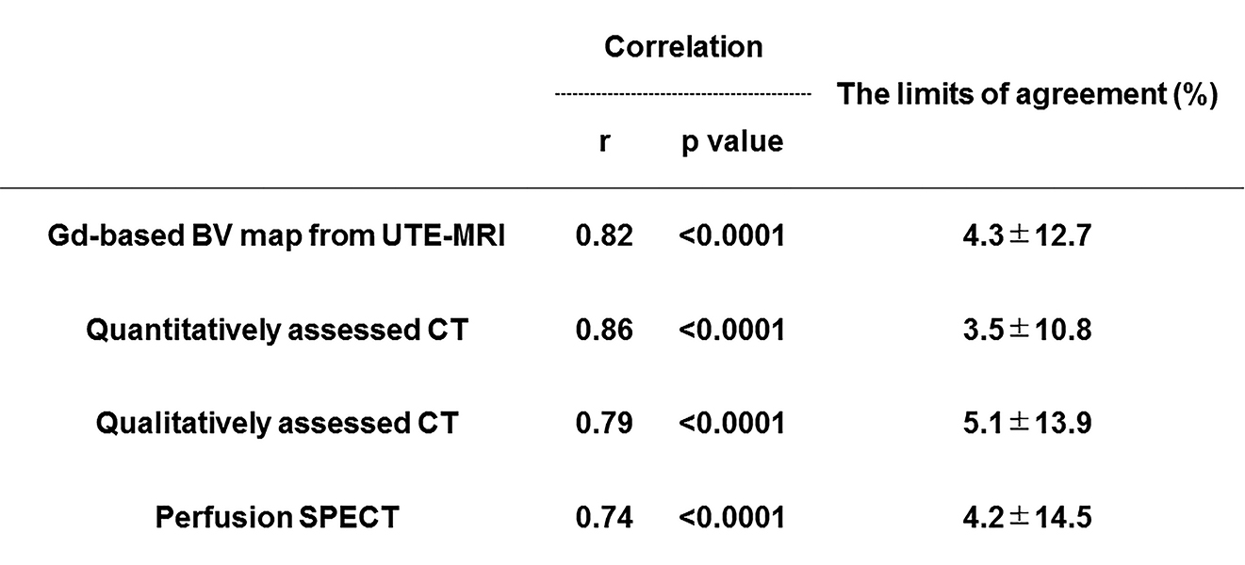Click the Gd-based BV map from UTE-MRI label
The width and height of the screenshot is (1245, 565).
[276, 237]
